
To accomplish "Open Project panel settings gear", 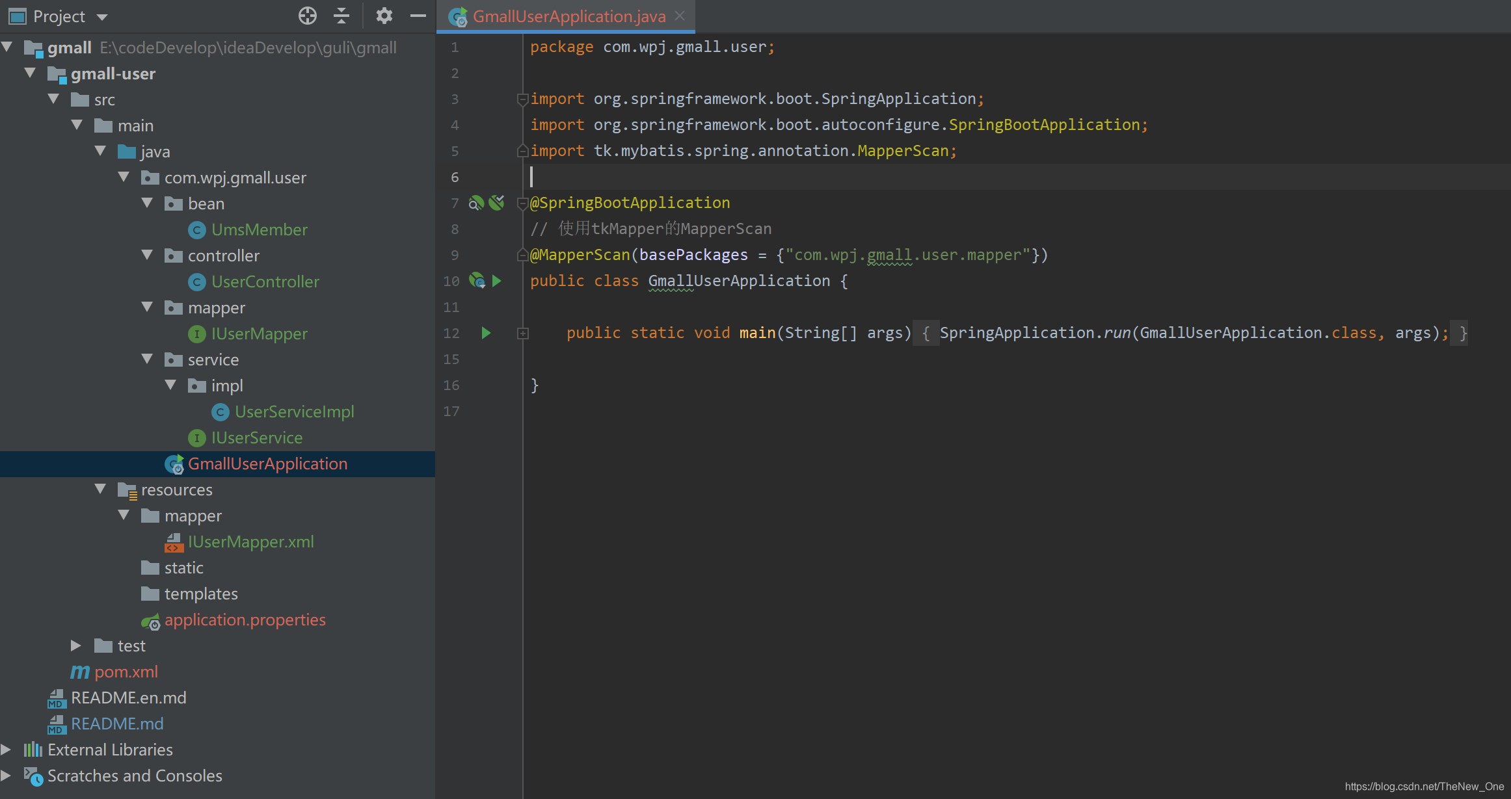I will pyautogui.click(x=384, y=16).
